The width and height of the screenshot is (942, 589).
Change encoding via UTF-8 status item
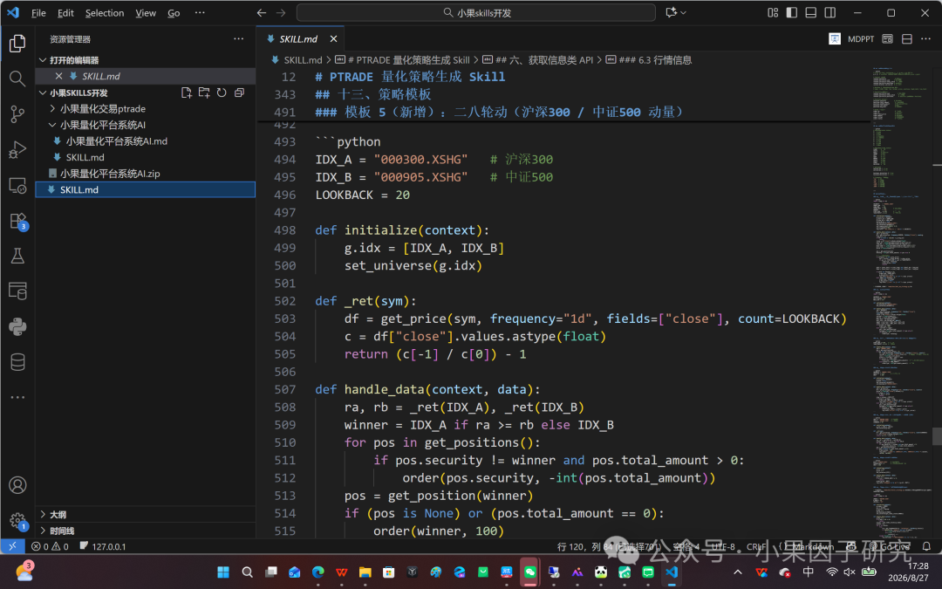tap(723, 546)
